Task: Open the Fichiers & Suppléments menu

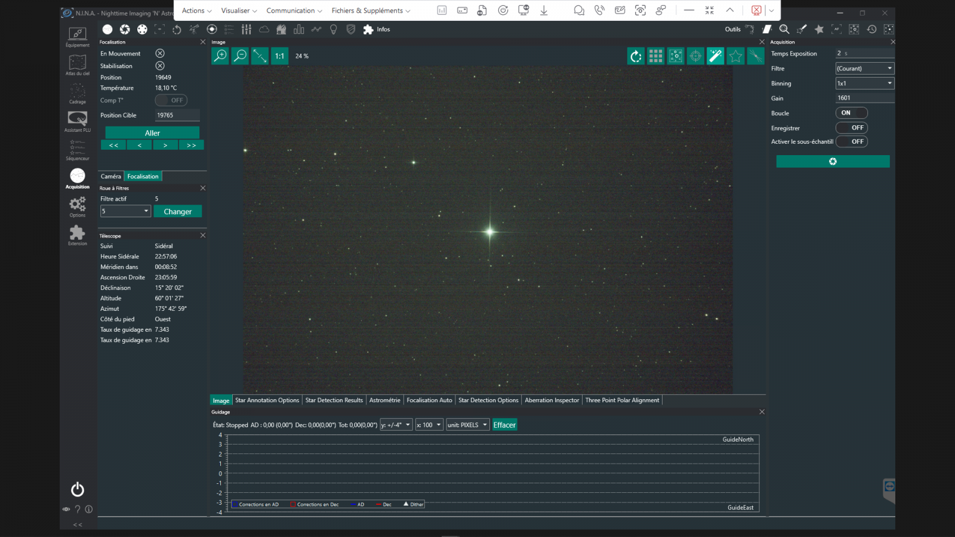Action: [x=371, y=11]
